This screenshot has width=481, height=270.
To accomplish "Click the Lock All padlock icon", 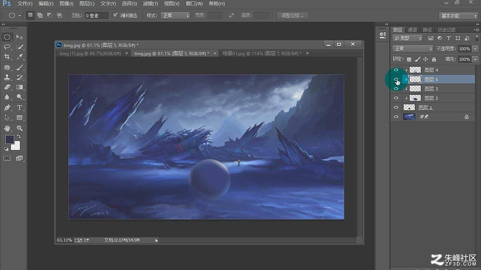I will [x=434, y=59].
